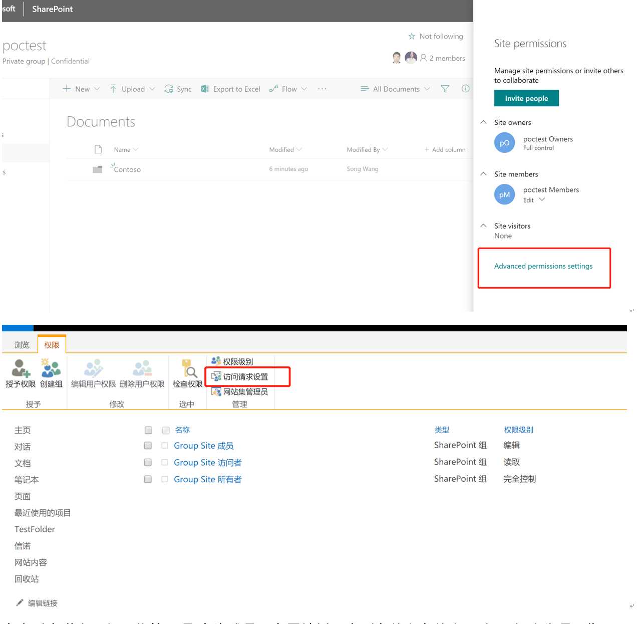Switch to the 权限 ribbon tab
637x624 pixels.
(52, 345)
